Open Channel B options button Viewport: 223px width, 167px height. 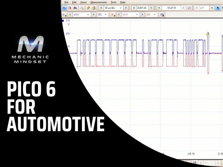(x=113, y=15)
